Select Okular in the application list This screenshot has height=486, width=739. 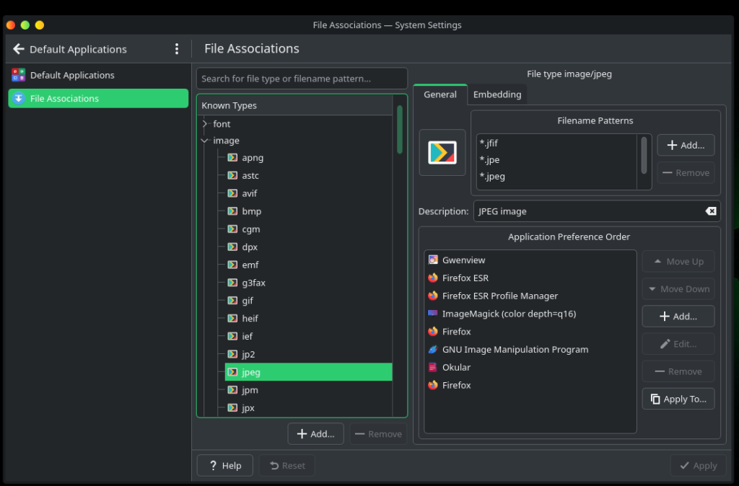456,368
